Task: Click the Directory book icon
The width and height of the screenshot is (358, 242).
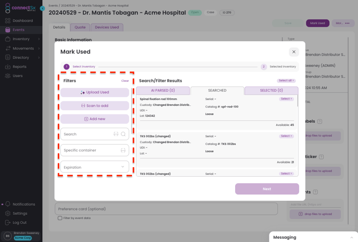Action: click(x=7, y=57)
